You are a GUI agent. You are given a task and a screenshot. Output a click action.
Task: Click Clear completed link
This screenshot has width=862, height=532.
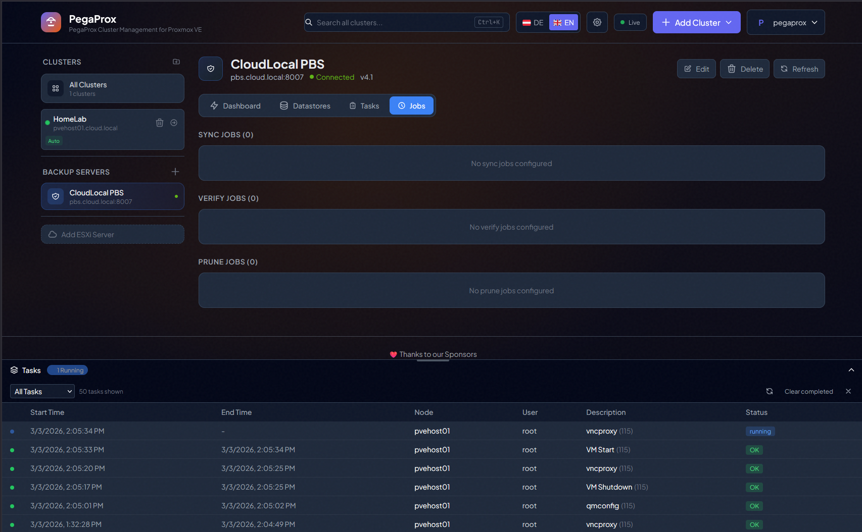808,391
